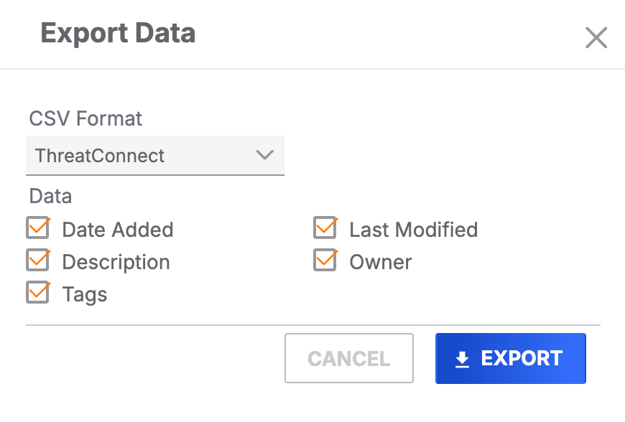The height and width of the screenshot is (422, 625).
Task: Re-enable the Date Added checkbox
Action: tap(37, 228)
